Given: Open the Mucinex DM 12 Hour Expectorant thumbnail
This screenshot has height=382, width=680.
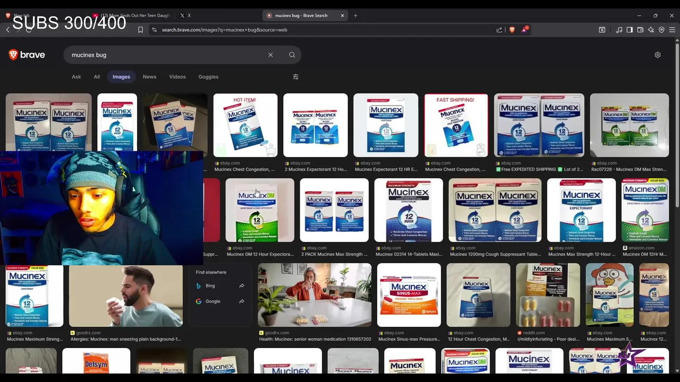Looking at the screenshot, I should (260, 210).
